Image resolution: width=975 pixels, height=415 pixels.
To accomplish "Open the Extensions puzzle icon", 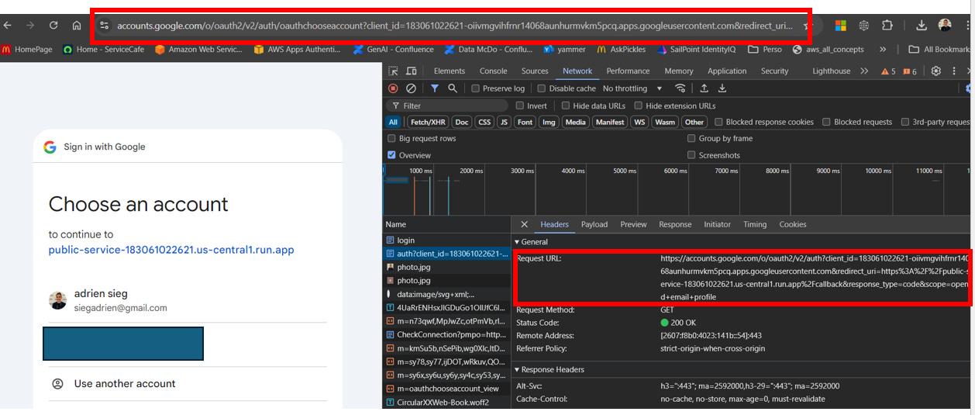I will 887,26.
